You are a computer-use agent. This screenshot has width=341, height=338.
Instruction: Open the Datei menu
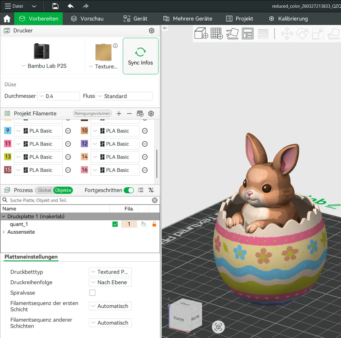coord(14,6)
